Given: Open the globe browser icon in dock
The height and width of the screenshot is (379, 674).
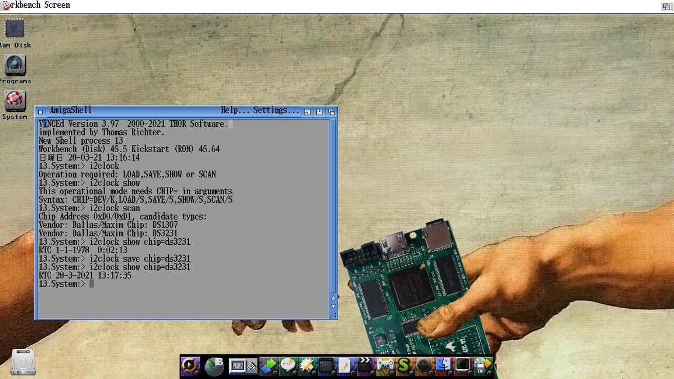Looking at the screenshot, I should click(214, 366).
